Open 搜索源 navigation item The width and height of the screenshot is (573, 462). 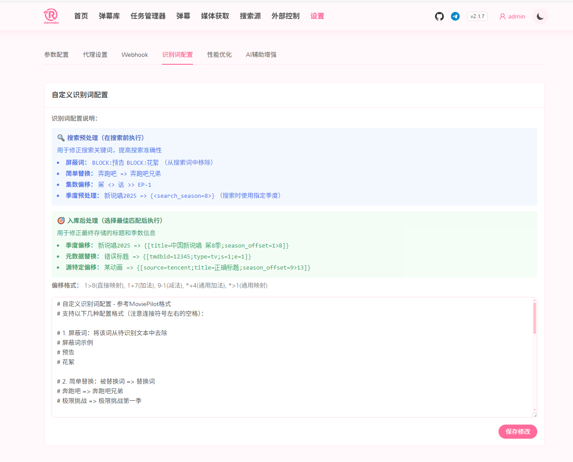(x=250, y=16)
